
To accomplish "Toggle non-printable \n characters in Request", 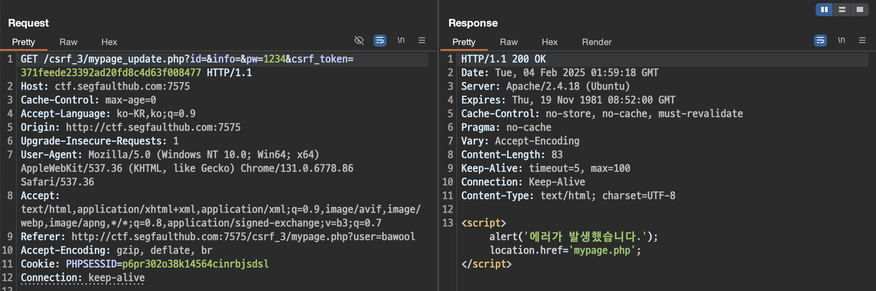I will click(x=401, y=40).
